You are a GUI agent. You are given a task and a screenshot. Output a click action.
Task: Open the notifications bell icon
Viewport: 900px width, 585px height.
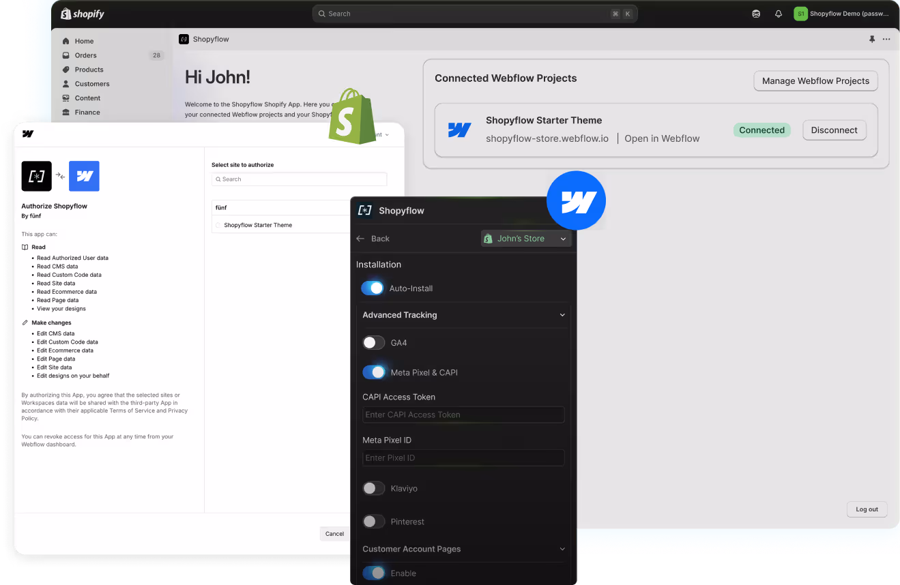click(778, 14)
